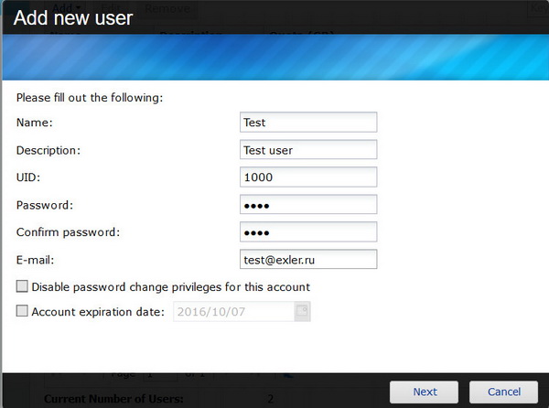The image size is (549, 408).
Task: Click the page number box behind dialog
Action: point(157,375)
